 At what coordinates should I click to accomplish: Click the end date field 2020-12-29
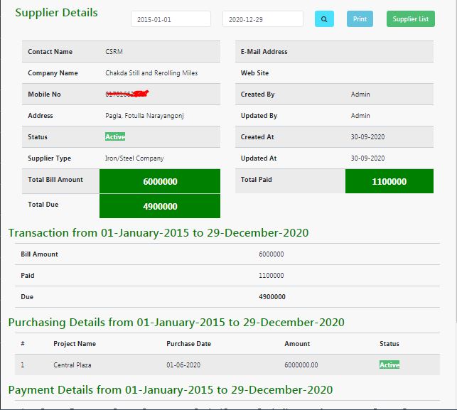coord(262,19)
